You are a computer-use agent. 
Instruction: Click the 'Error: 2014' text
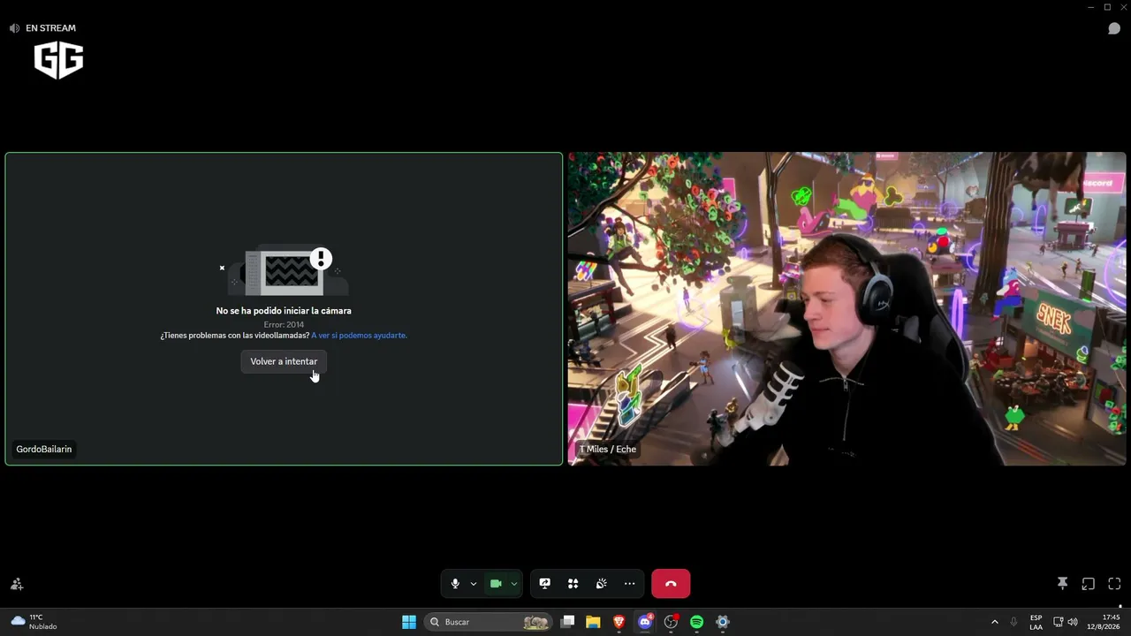(284, 324)
